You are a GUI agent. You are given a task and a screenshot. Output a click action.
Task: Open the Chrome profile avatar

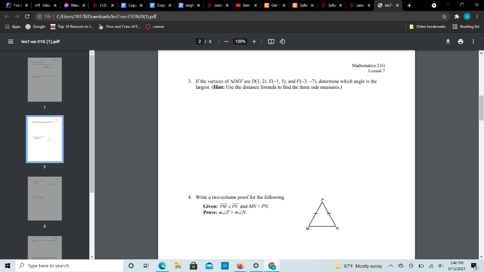pos(467,17)
